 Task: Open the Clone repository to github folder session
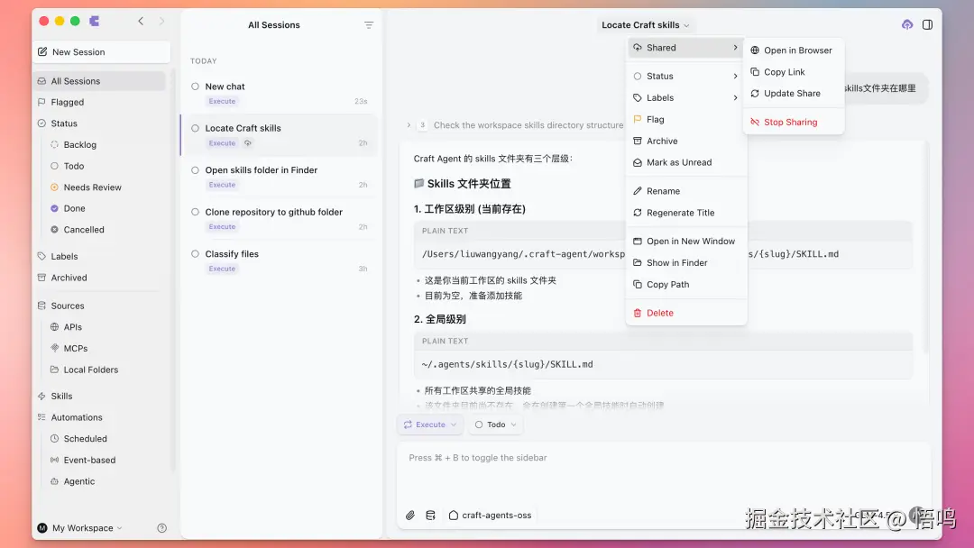[x=280, y=219]
